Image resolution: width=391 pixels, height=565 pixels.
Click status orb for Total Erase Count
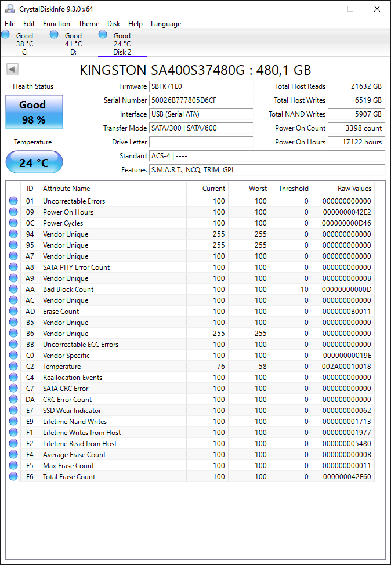click(x=13, y=476)
